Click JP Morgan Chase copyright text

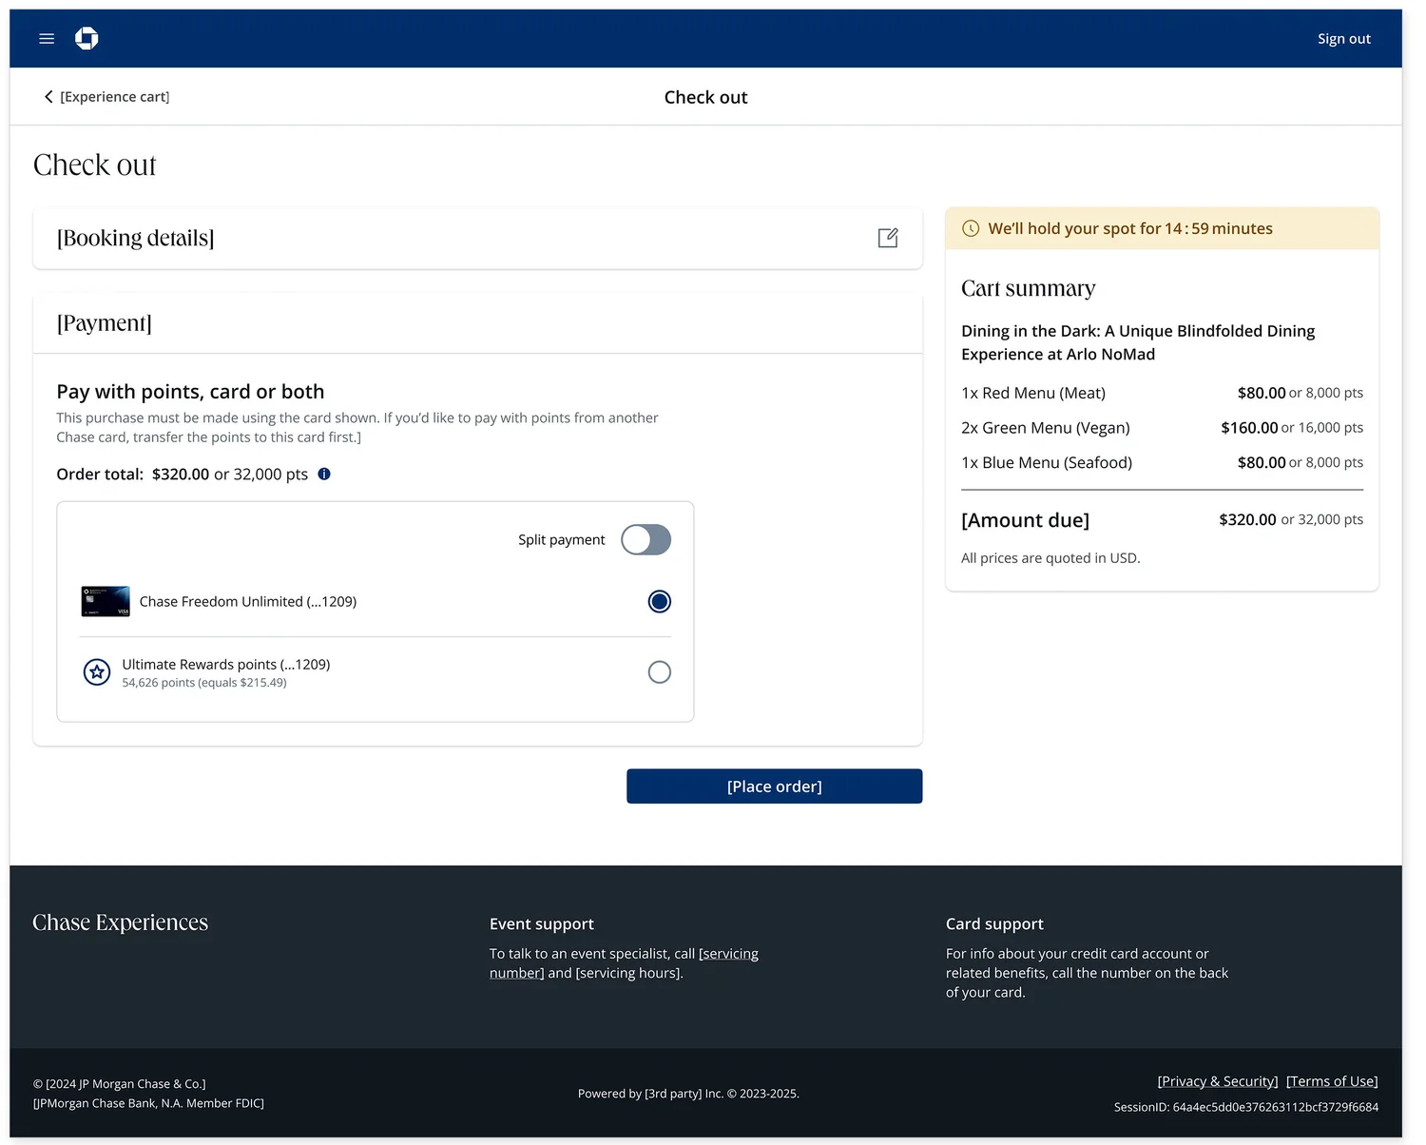[x=120, y=1084]
